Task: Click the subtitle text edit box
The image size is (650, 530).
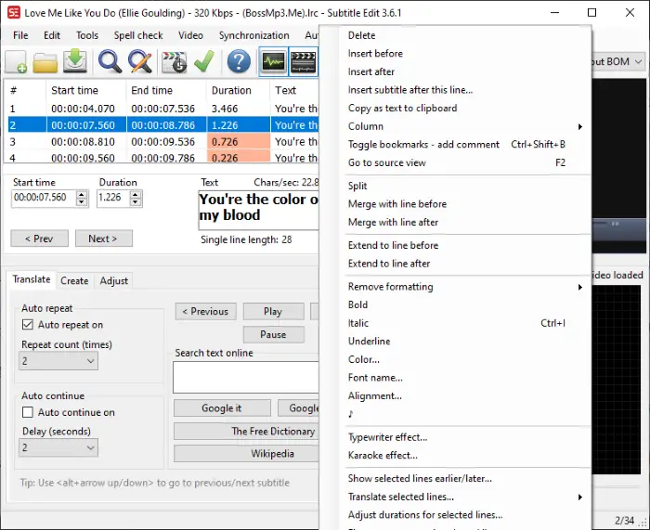Action: pos(259,211)
